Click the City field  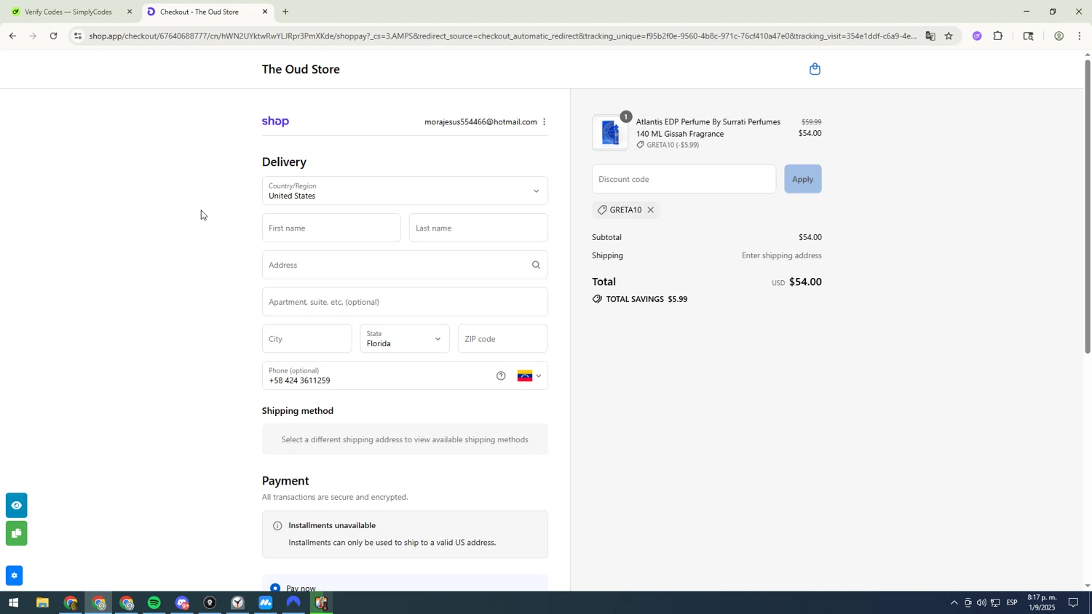pyautogui.click(x=306, y=339)
